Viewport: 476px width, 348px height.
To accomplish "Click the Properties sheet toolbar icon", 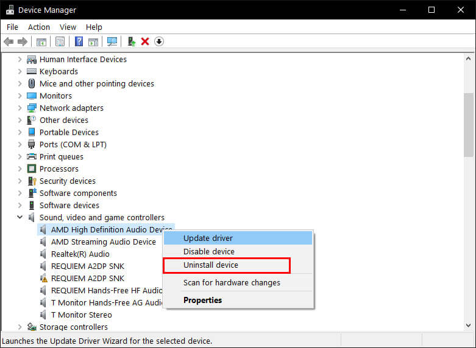I will pos(60,41).
